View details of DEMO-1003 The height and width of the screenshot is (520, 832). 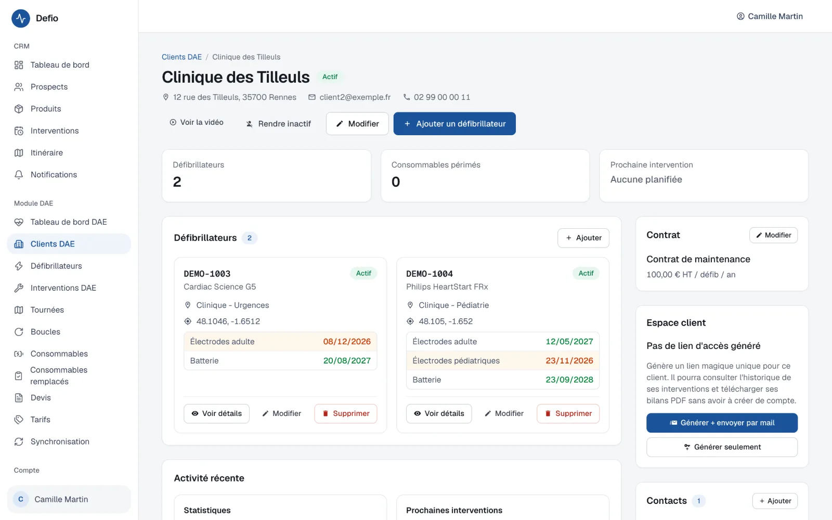[216, 413]
